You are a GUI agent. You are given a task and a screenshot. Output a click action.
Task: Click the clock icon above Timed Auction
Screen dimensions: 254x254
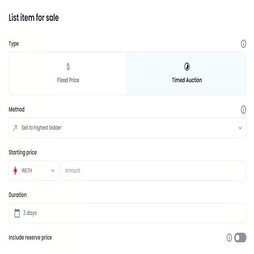pos(187,67)
